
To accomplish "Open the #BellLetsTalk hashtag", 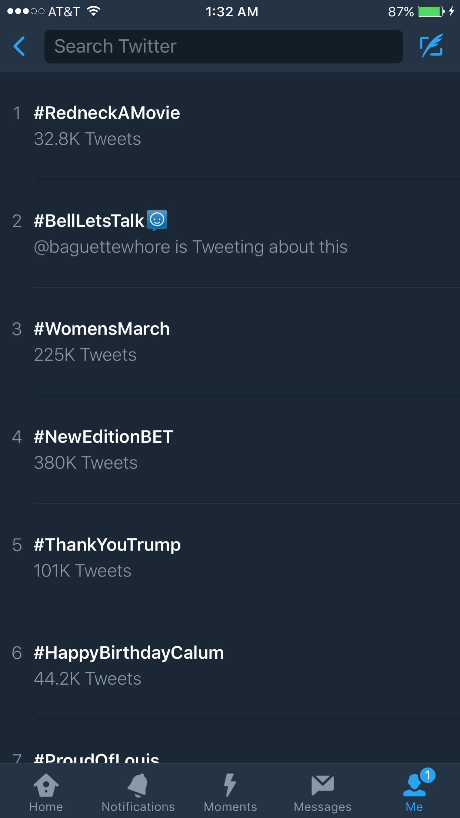I will [89, 221].
